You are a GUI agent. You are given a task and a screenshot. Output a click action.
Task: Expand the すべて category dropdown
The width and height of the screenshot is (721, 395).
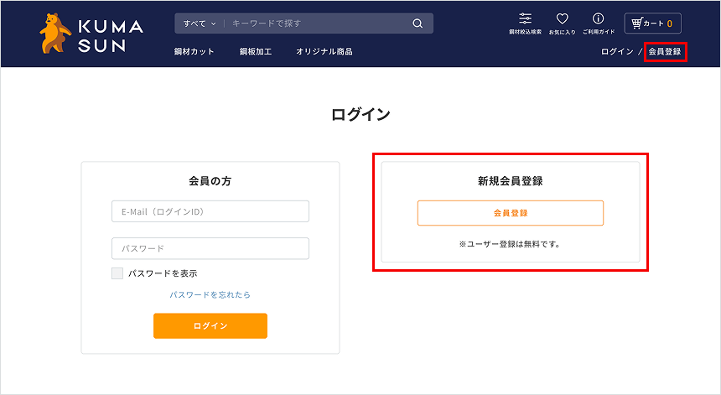(200, 23)
